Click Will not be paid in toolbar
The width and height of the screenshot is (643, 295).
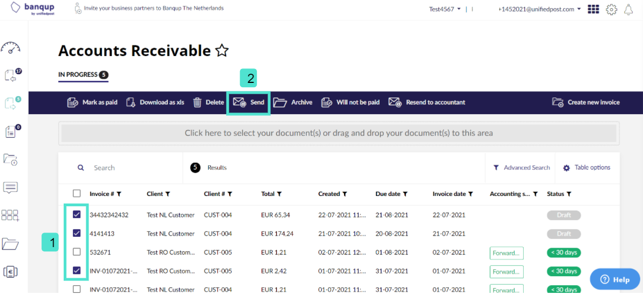tap(350, 102)
